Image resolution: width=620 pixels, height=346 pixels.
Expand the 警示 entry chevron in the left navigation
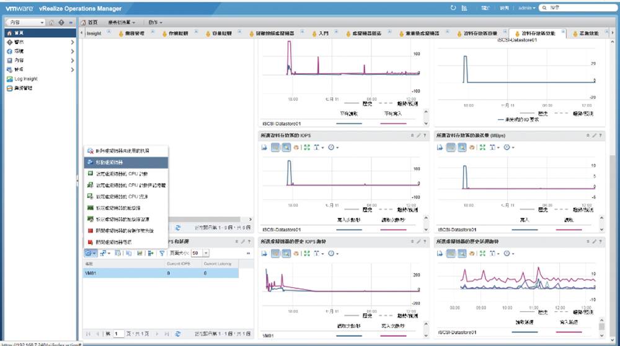click(x=73, y=42)
